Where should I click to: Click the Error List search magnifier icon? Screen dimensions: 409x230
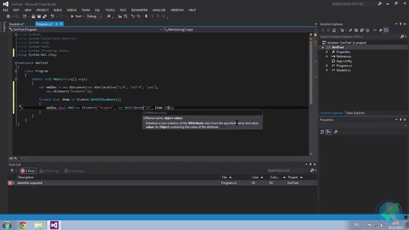pos(312,171)
